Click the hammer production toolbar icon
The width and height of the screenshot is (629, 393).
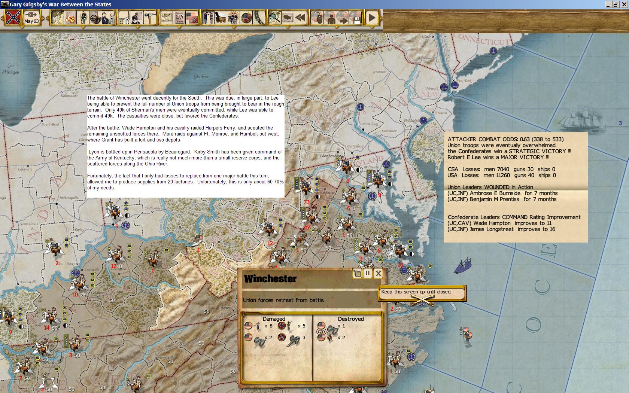(150, 17)
